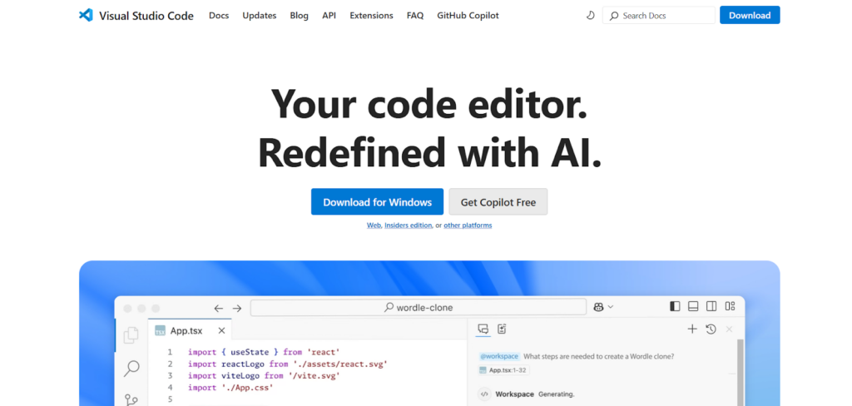The image size is (852, 406).
Task: Toggle the bottom panel layout icon
Action: [x=693, y=306]
